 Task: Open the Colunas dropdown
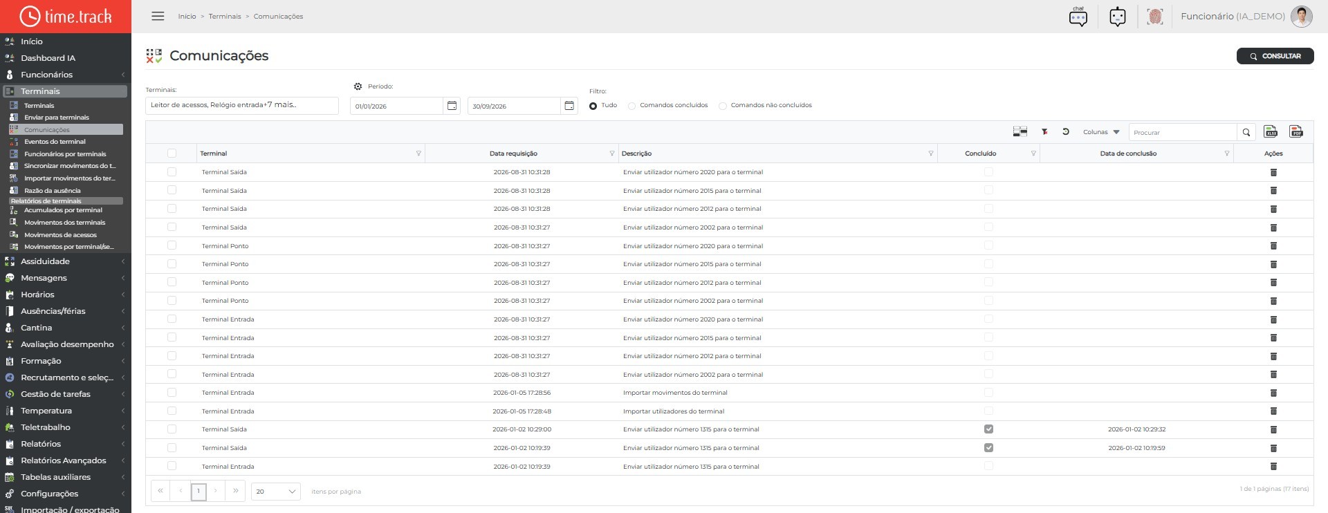click(x=1101, y=132)
